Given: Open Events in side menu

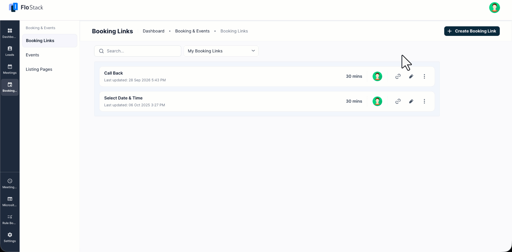Looking at the screenshot, I should point(32,55).
